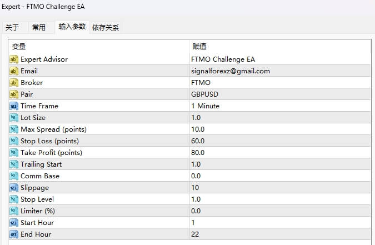Edit the End Hour value 22
Viewport: 375px width, 245px height.
click(x=195, y=234)
